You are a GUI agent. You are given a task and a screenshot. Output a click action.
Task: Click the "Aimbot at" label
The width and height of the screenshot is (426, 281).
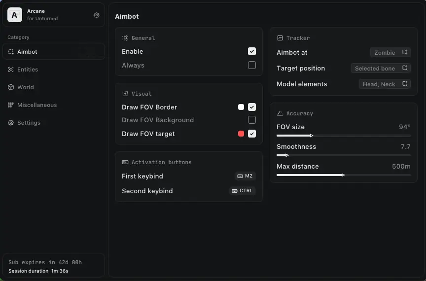292,52
